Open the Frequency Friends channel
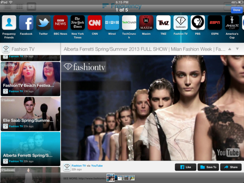This screenshot has width=244, height=183. (x=9, y=23)
